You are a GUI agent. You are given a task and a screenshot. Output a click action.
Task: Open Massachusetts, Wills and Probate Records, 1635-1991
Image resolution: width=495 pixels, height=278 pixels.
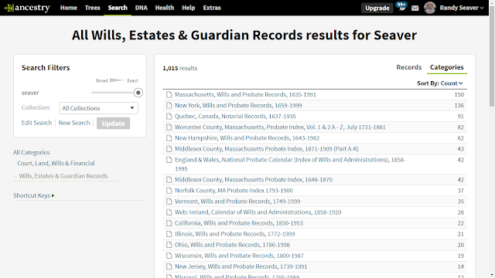(x=245, y=94)
